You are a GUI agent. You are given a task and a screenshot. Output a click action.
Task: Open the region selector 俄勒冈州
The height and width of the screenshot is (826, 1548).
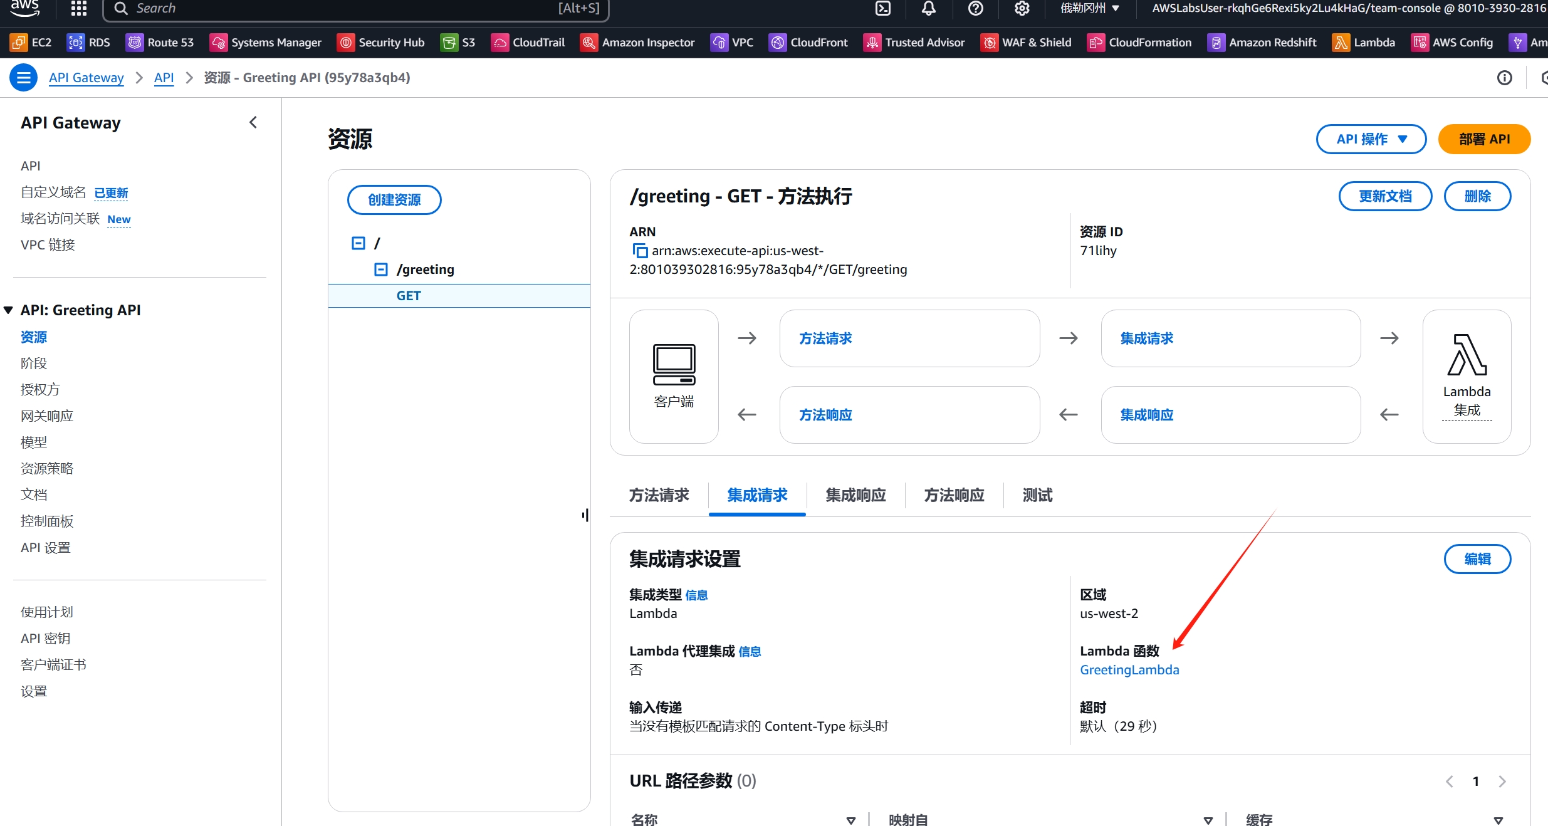pos(1089,8)
